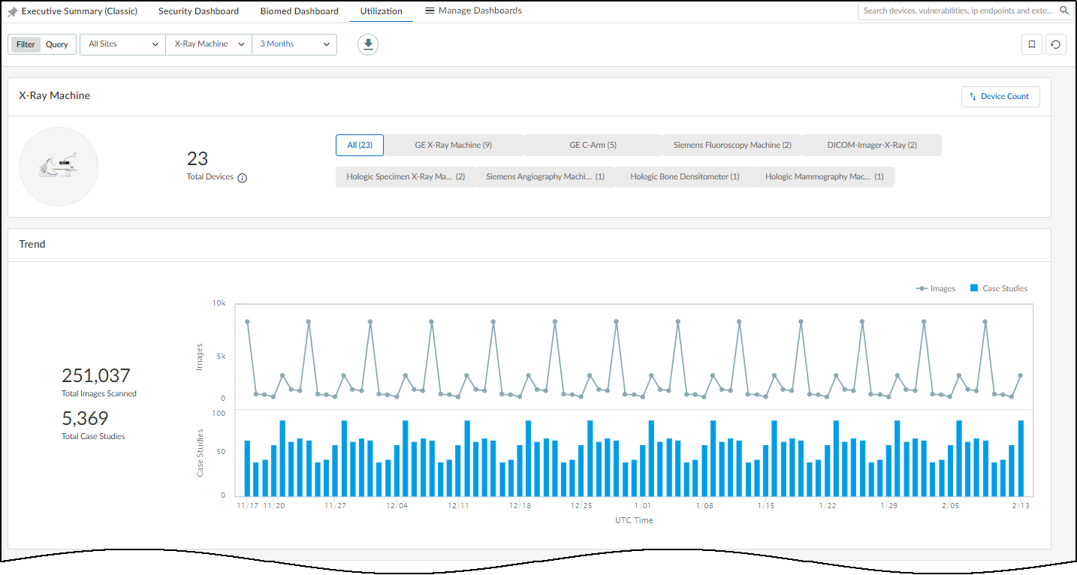Image resolution: width=1077 pixels, height=575 pixels.
Task: Click the Total Devices info icon
Action: click(243, 178)
